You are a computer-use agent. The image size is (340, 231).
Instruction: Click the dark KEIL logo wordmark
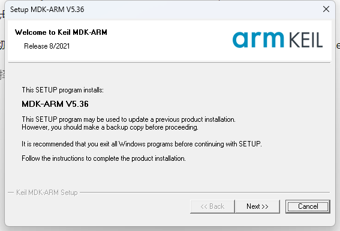click(x=306, y=40)
